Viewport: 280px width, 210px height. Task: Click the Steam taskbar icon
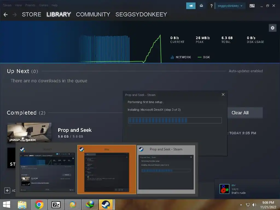tap(106, 205)
